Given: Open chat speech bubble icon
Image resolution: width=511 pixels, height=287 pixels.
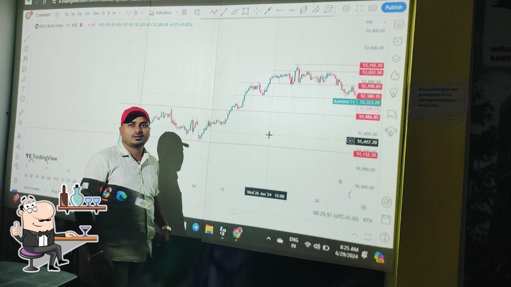Looking at the screenshot, I should [392, 114].
